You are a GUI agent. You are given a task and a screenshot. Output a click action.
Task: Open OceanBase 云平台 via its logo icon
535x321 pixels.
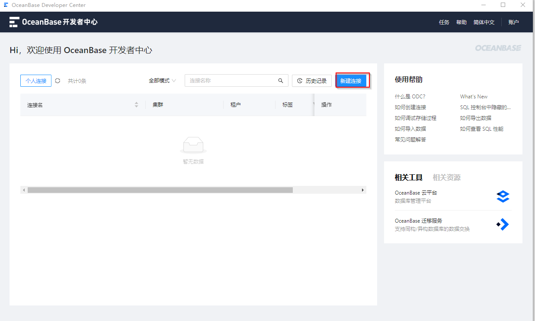(x=503, y=196)
